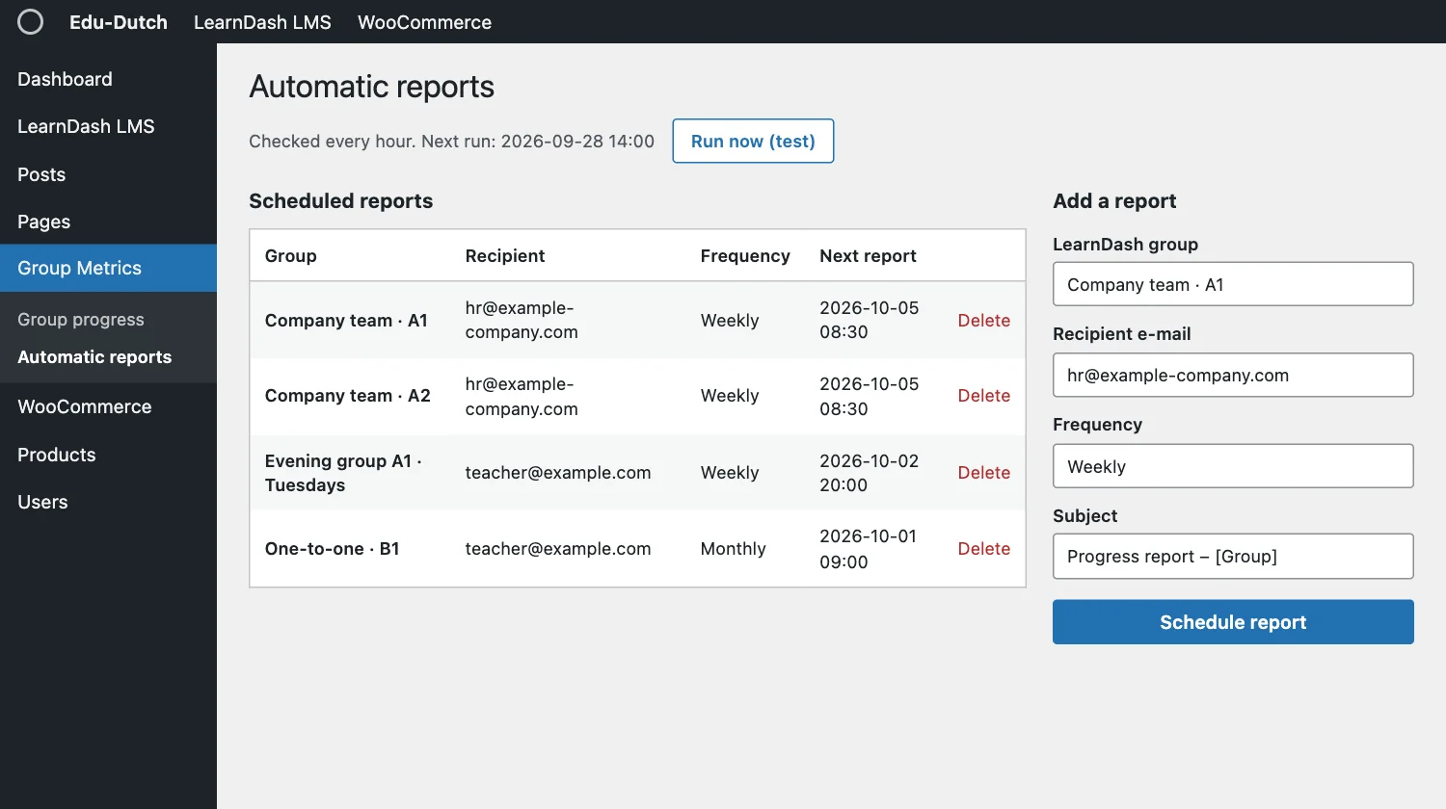Image resolution: width=1446 pixels, height=809 pixels.
Task: Click the Next report column header
Action: coord(868,256)
